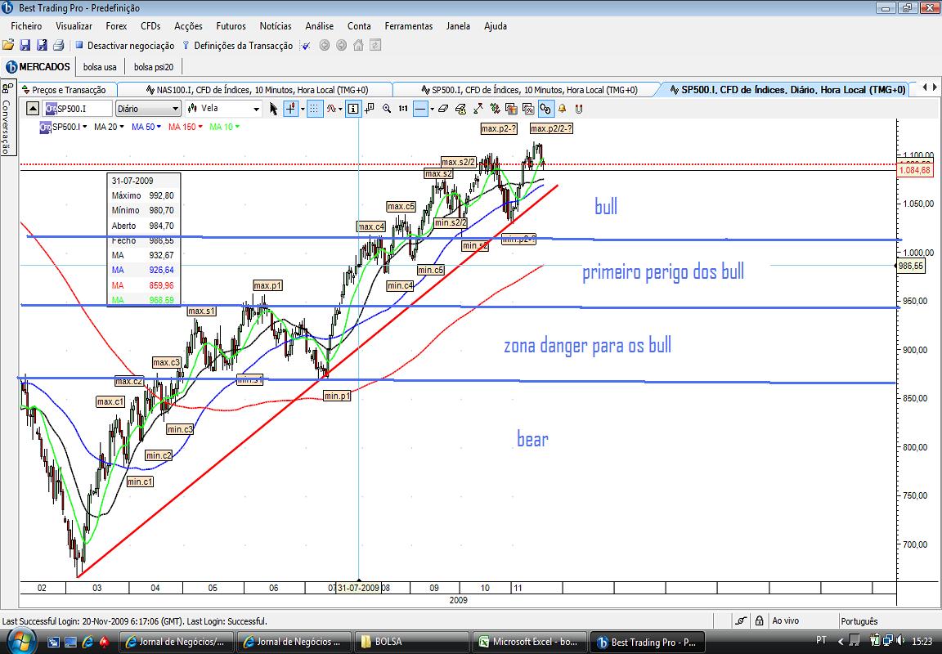Expand the indicators wave dropdown arrow
This screenshot has height=654, width=942.
click(340, 110)
